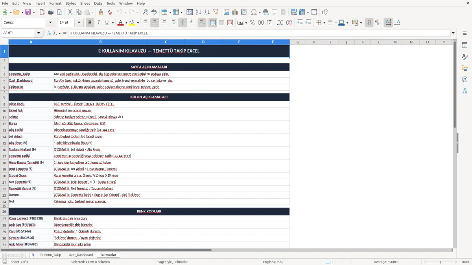Expand the Formula Bar
This screenshot has height=265, width=472.
pos(453,33)
